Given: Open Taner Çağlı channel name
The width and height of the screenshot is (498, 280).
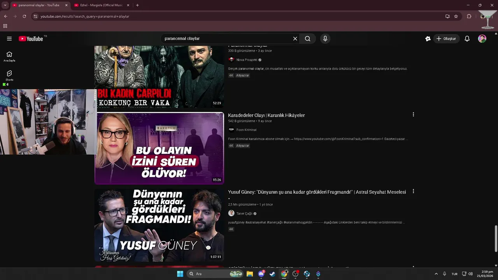Looking at the screenshot, I should [244, 213].
